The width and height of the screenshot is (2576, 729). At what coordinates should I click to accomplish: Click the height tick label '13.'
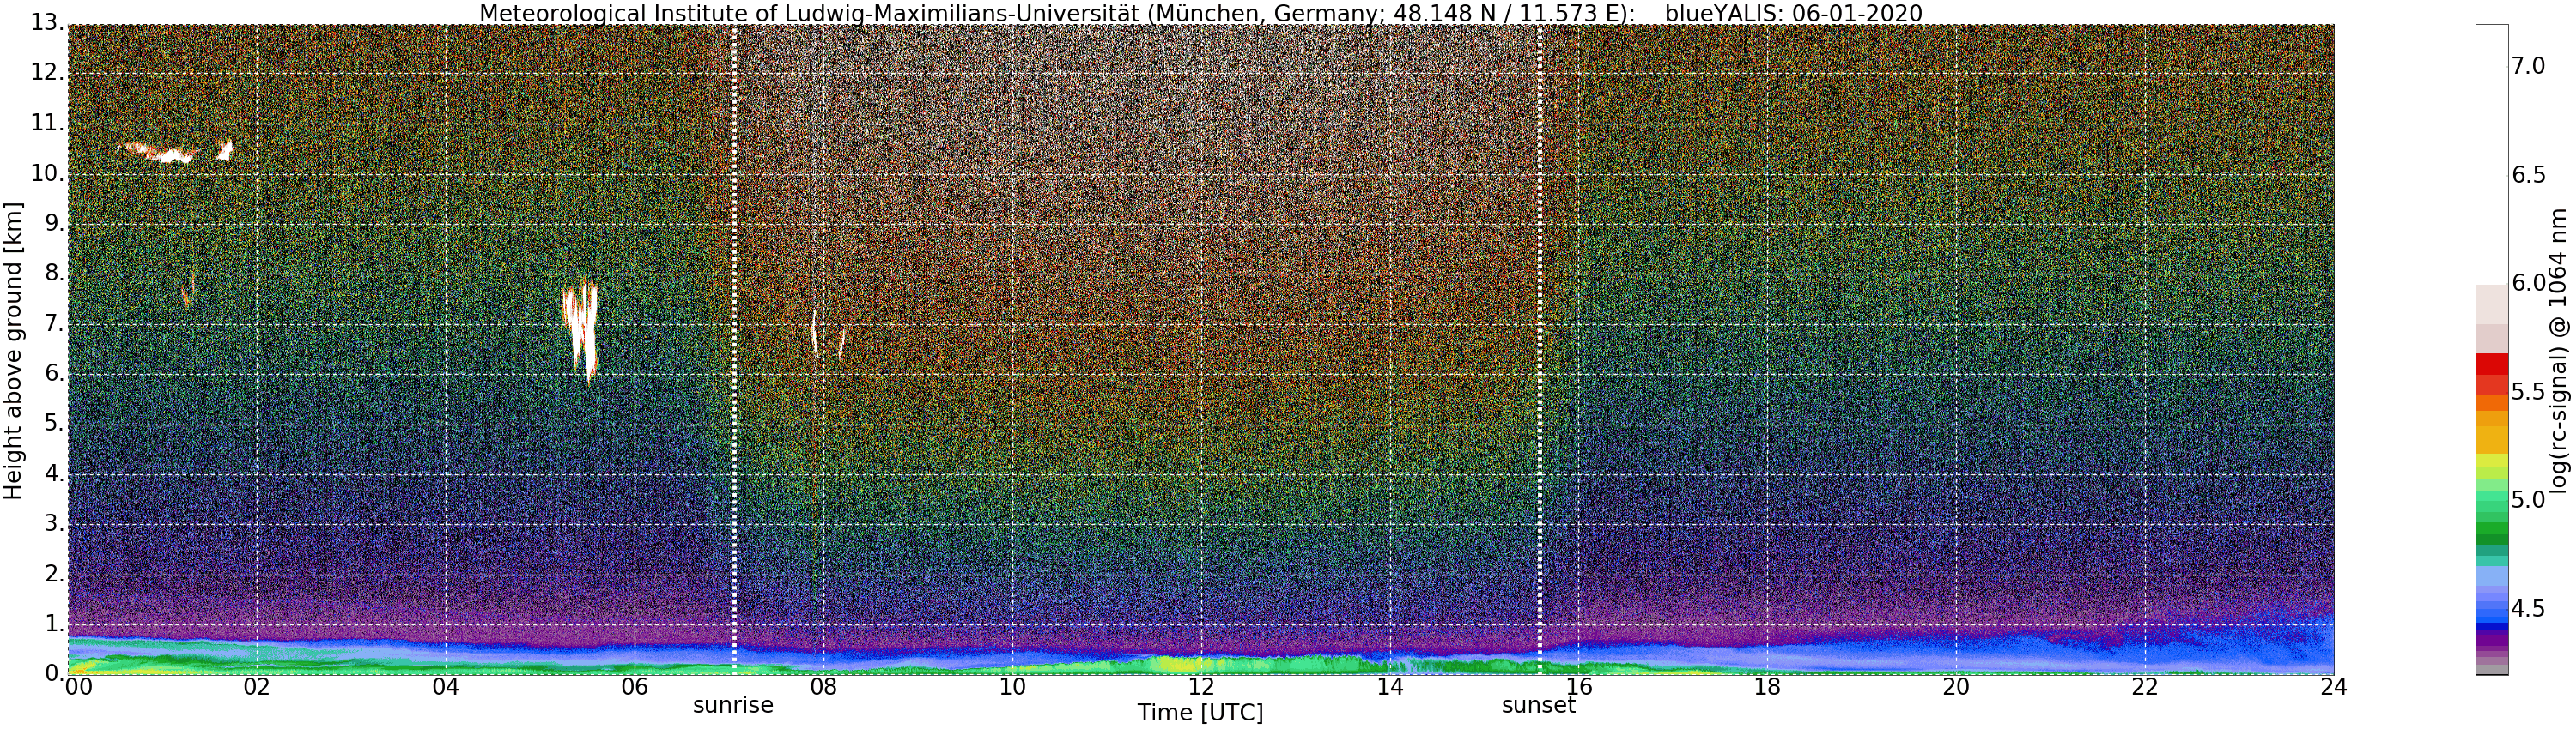(x=46, y=23)
